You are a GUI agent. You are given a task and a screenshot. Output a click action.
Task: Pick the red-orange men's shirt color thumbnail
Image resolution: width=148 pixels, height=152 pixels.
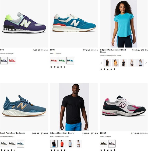[62, 144]
